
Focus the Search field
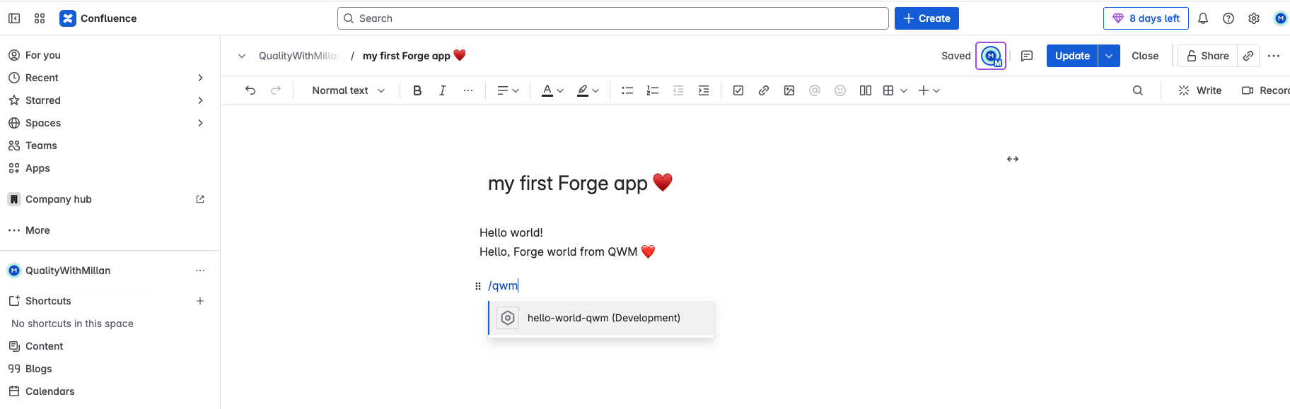[x=612, y=18]
